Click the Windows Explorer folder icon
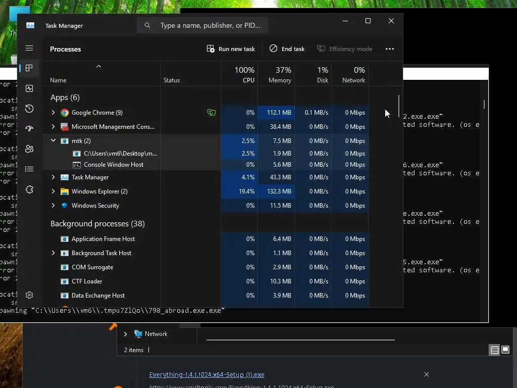517x388 pixels. point(65,191)
